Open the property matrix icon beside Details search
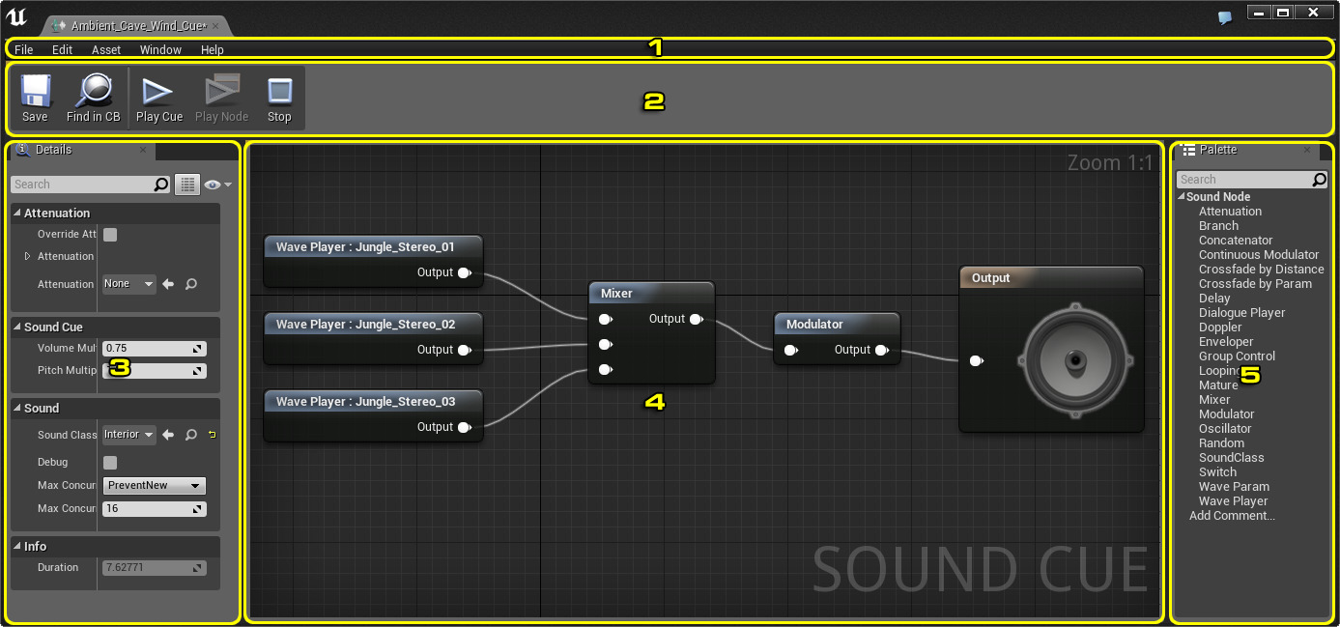Viewport: 1340px width, 627px height. click(187, 184)
